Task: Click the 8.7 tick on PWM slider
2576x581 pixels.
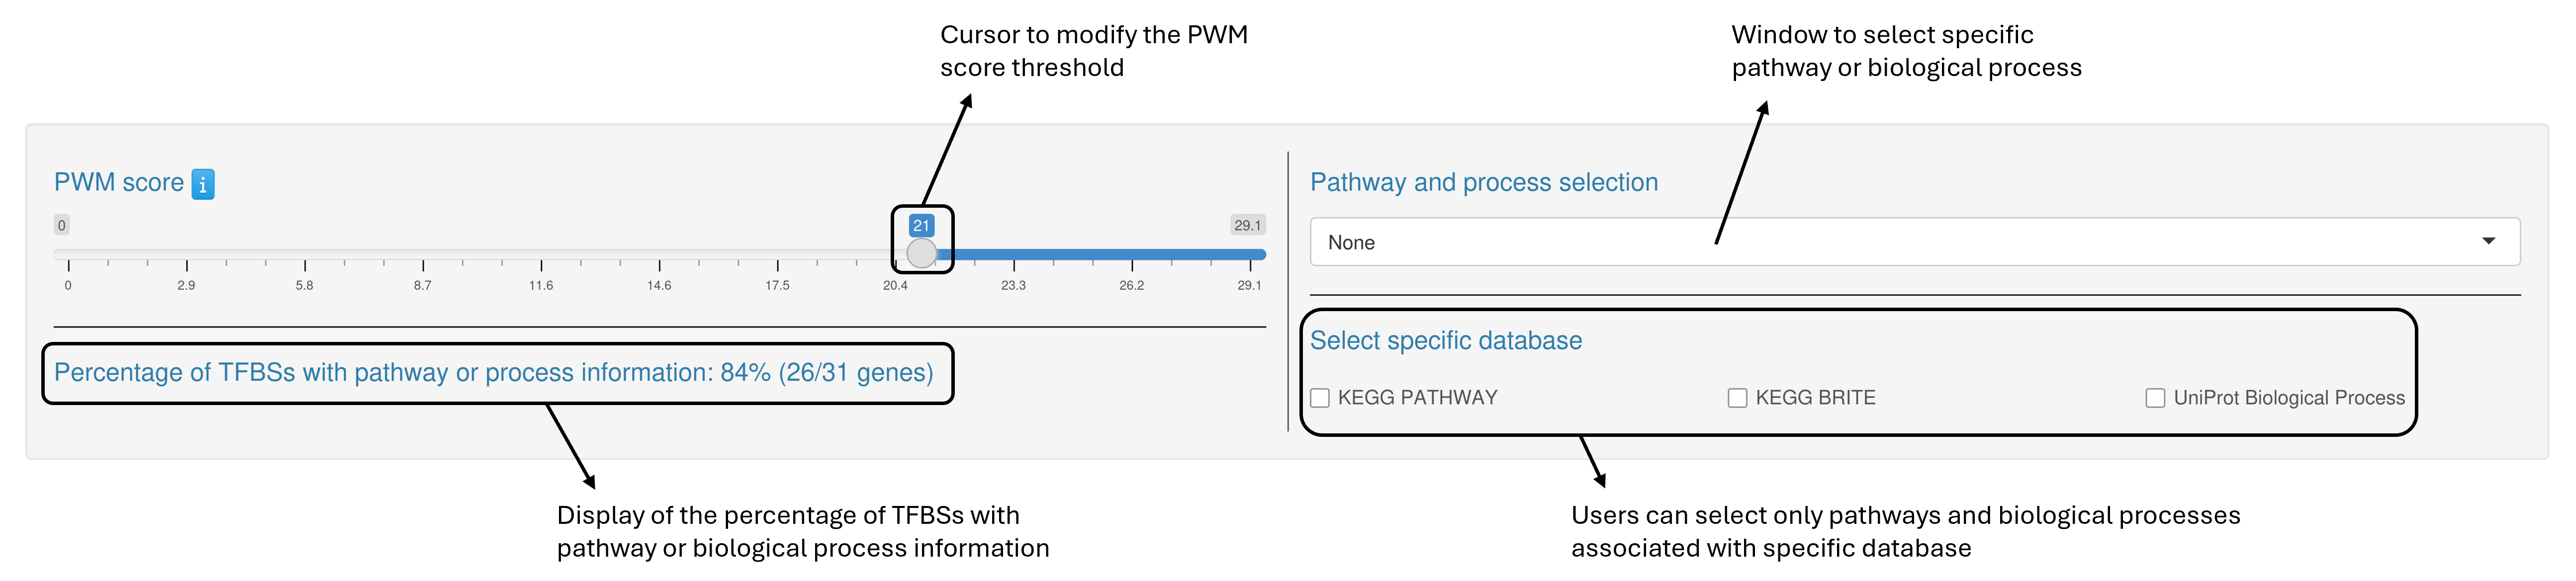Action: coord(423,255)
